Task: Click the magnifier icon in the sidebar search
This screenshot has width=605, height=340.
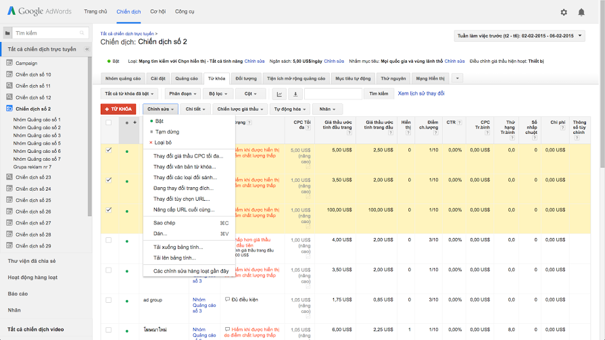Action: click(82, 33)
